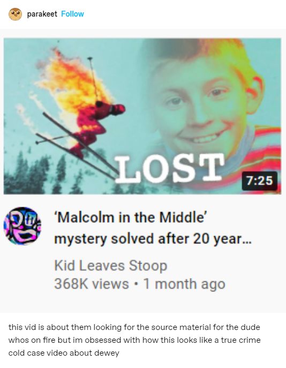Click parakeet's owl avatar icon
Viewport: 286px width, 368px height.
(15, 14)
